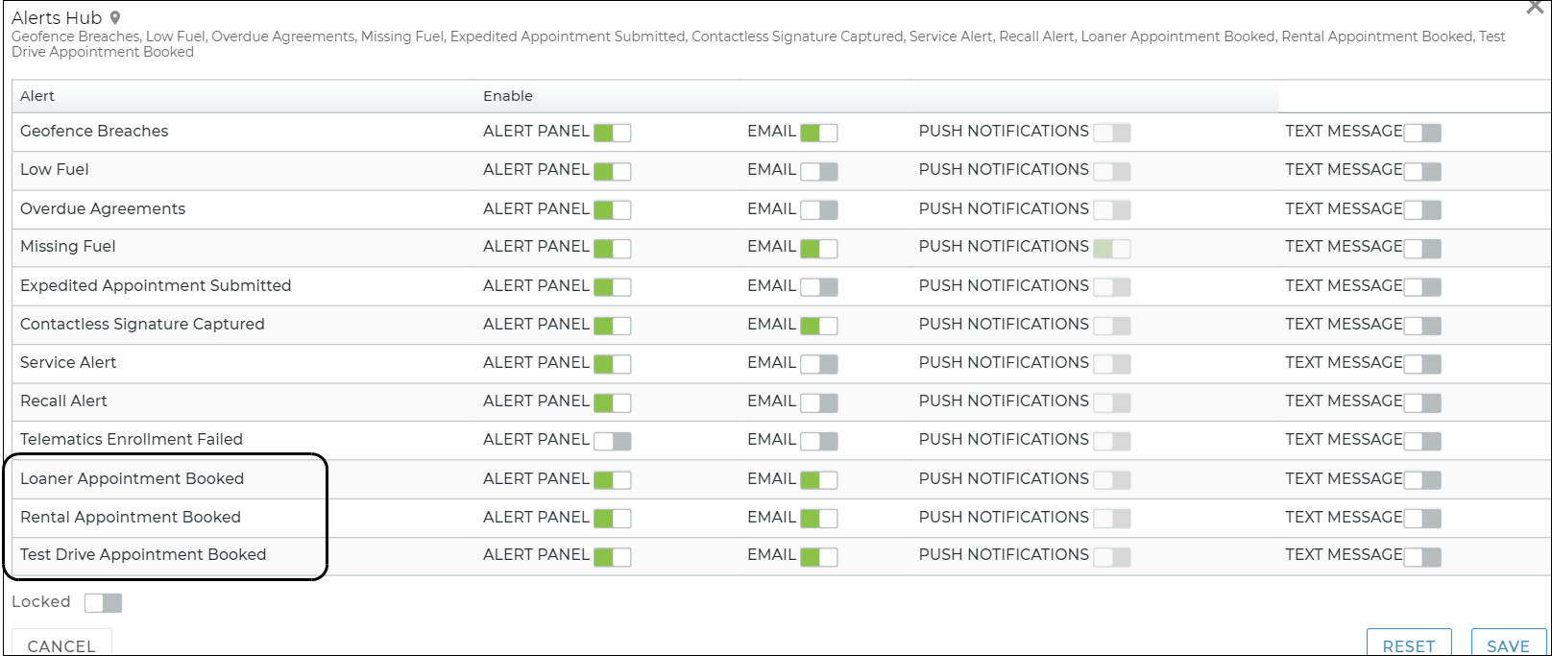Enable Text Message for Test Drive Appointment Booked

pos(1422,556)
